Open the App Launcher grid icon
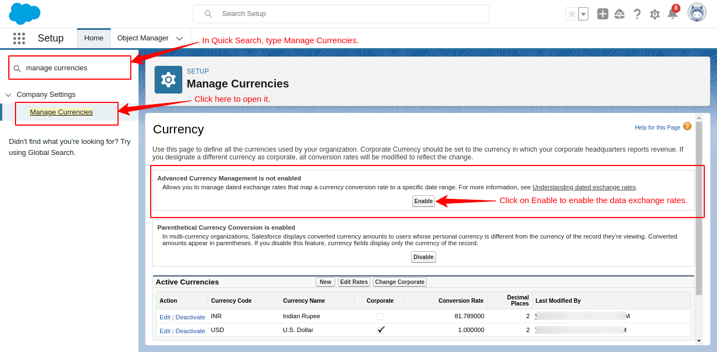This screenshot has width=717, height=352. (x=19, y=38)
